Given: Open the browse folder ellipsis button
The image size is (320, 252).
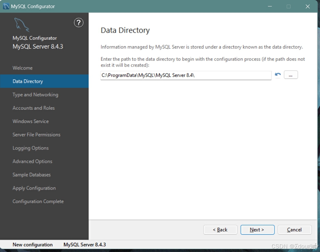Looking at the screenshot, I should pyautogui.click(x=291, y=75).
